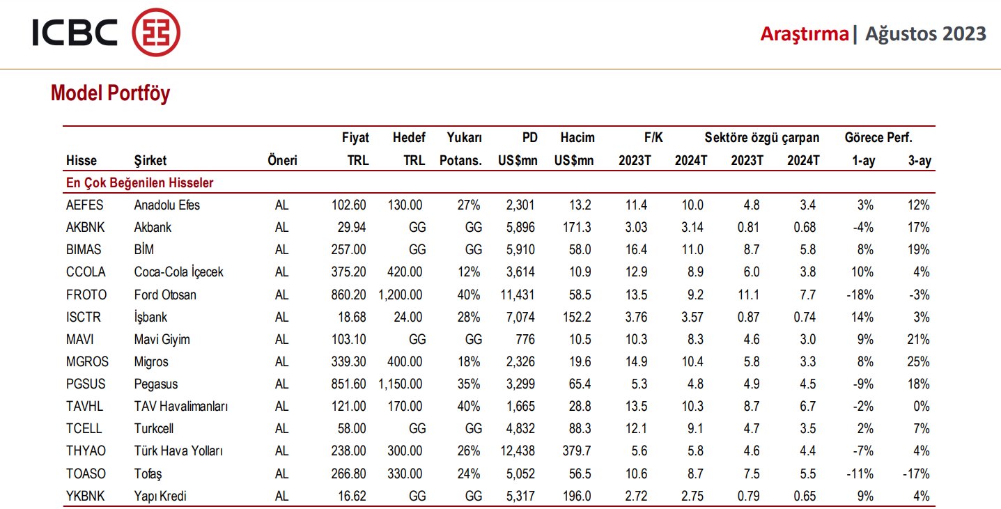Click the THYAO market cap 12,438

tap(518, 451)
